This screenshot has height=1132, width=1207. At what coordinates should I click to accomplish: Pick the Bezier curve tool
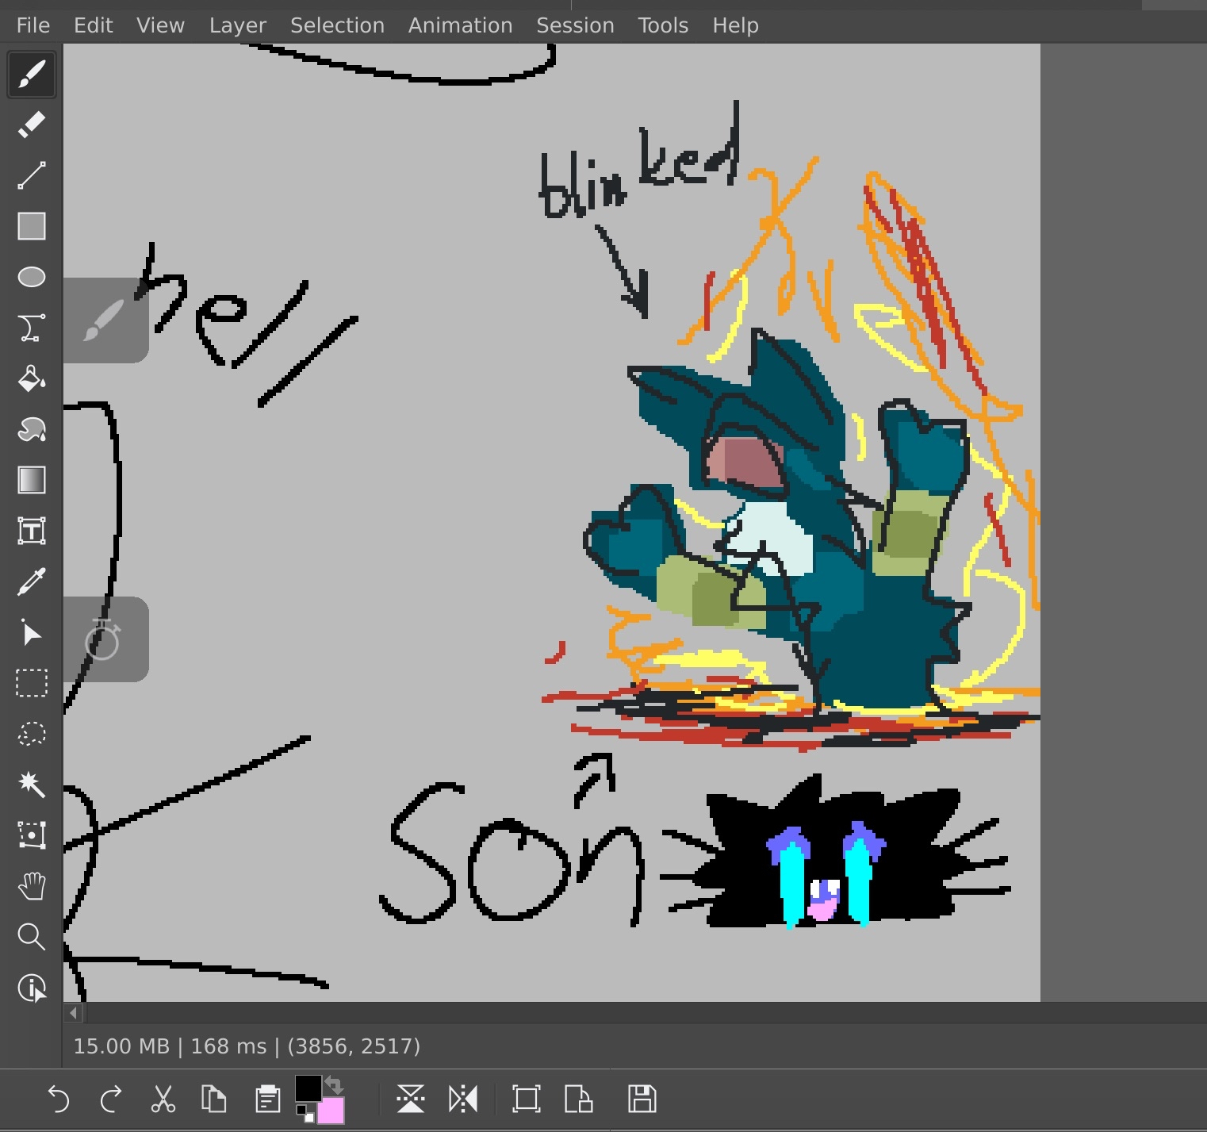(32, 328)
